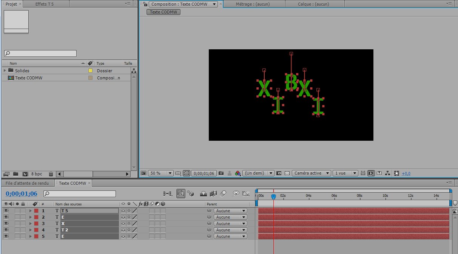
Task: Take a snapshot with the camera icon
Action: 221,173
